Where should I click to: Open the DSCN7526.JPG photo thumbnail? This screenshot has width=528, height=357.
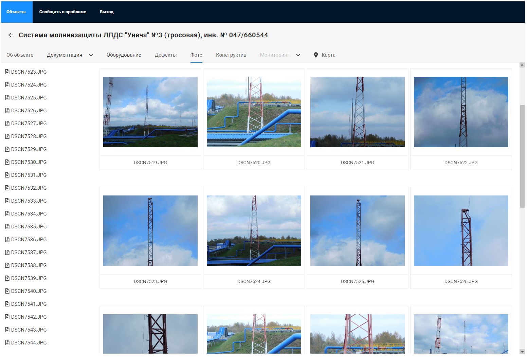tap(461, 231)
